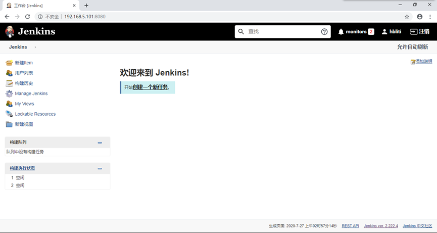437x233 pixels.
Task: Click the My Views people icon
Action: point(9,104)
